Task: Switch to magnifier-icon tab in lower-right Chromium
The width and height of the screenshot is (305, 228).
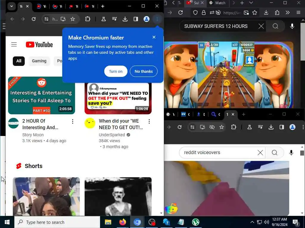Action: point(216,114)
